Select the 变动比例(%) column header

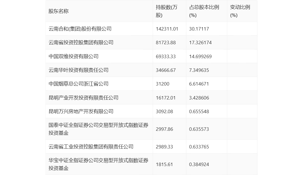(240, 11)
